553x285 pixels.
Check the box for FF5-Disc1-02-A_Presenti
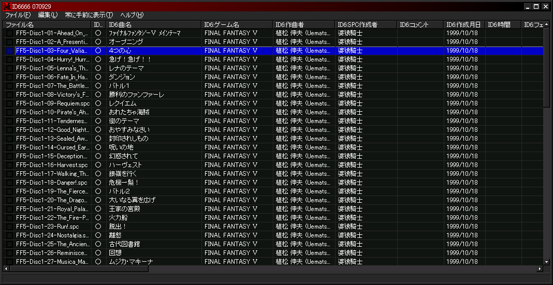(9, 42)
